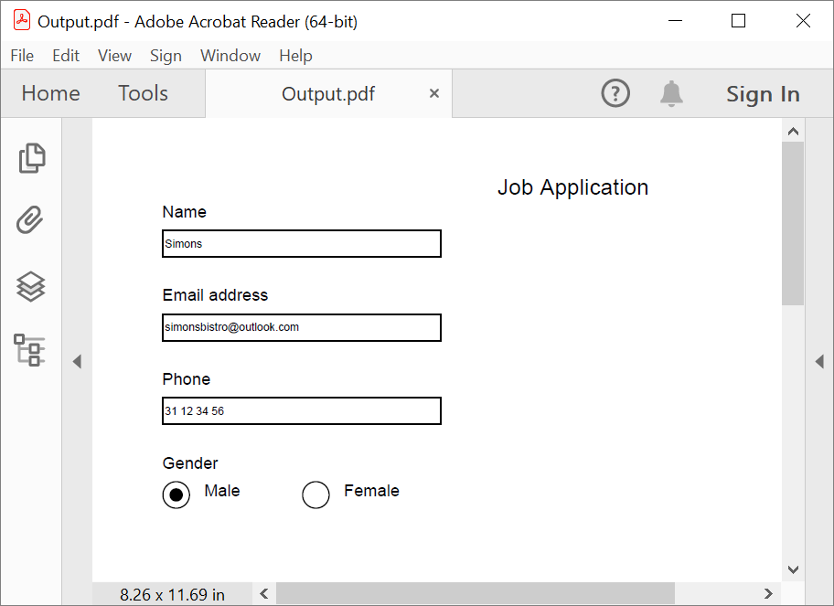
Task: Open the Window menu
Action: [230, 55]
